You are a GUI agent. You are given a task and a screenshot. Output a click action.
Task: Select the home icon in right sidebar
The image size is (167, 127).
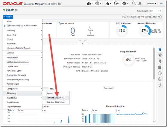click(x=160, y=49)
